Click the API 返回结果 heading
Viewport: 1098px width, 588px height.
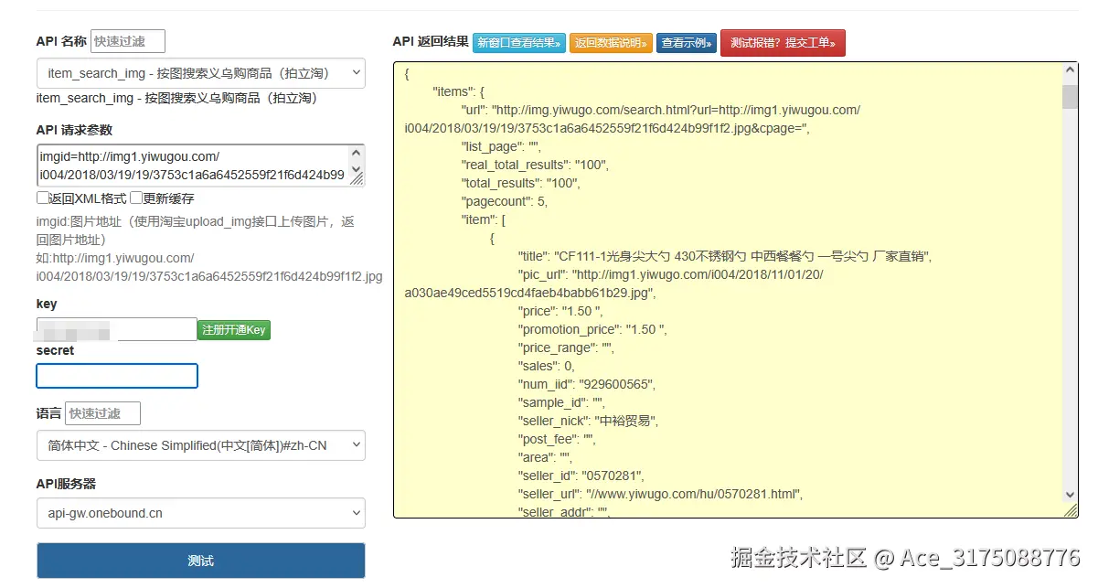pyautogui.click(x=431, y=41)
